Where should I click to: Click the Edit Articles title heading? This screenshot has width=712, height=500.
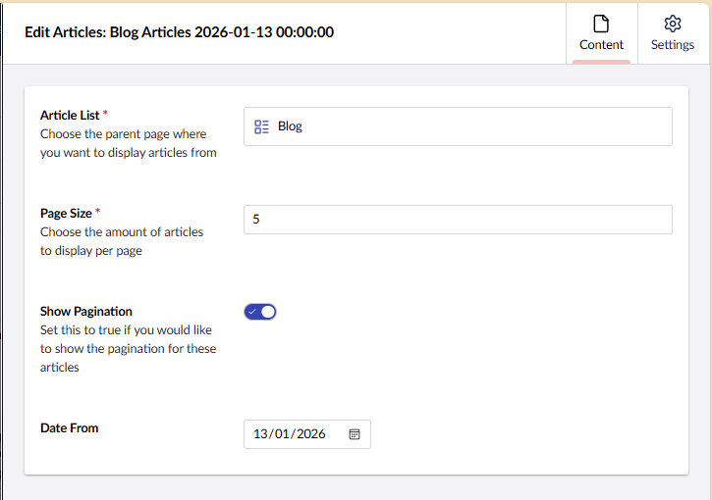pos(179,32)
